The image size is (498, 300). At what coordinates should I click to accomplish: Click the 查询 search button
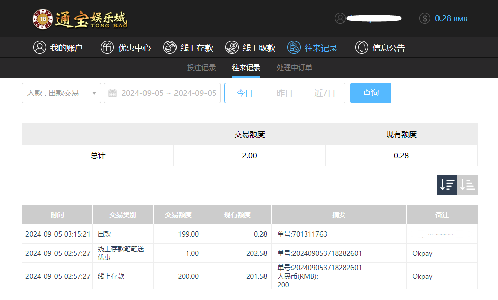370,93
